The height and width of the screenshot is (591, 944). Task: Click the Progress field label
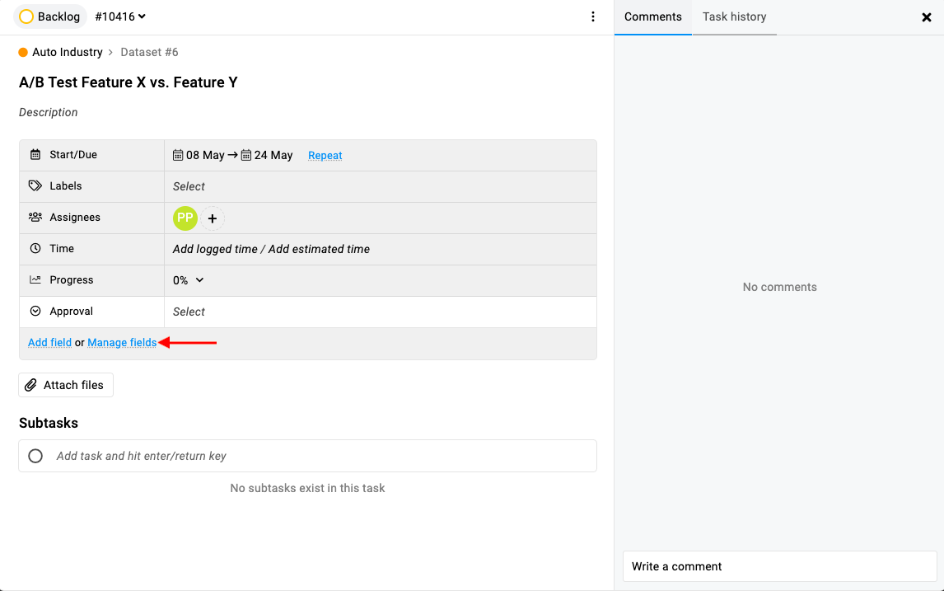tap(72, 280)
